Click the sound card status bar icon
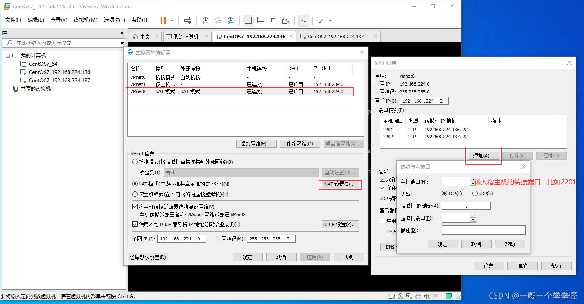 (x=426, y=296)
